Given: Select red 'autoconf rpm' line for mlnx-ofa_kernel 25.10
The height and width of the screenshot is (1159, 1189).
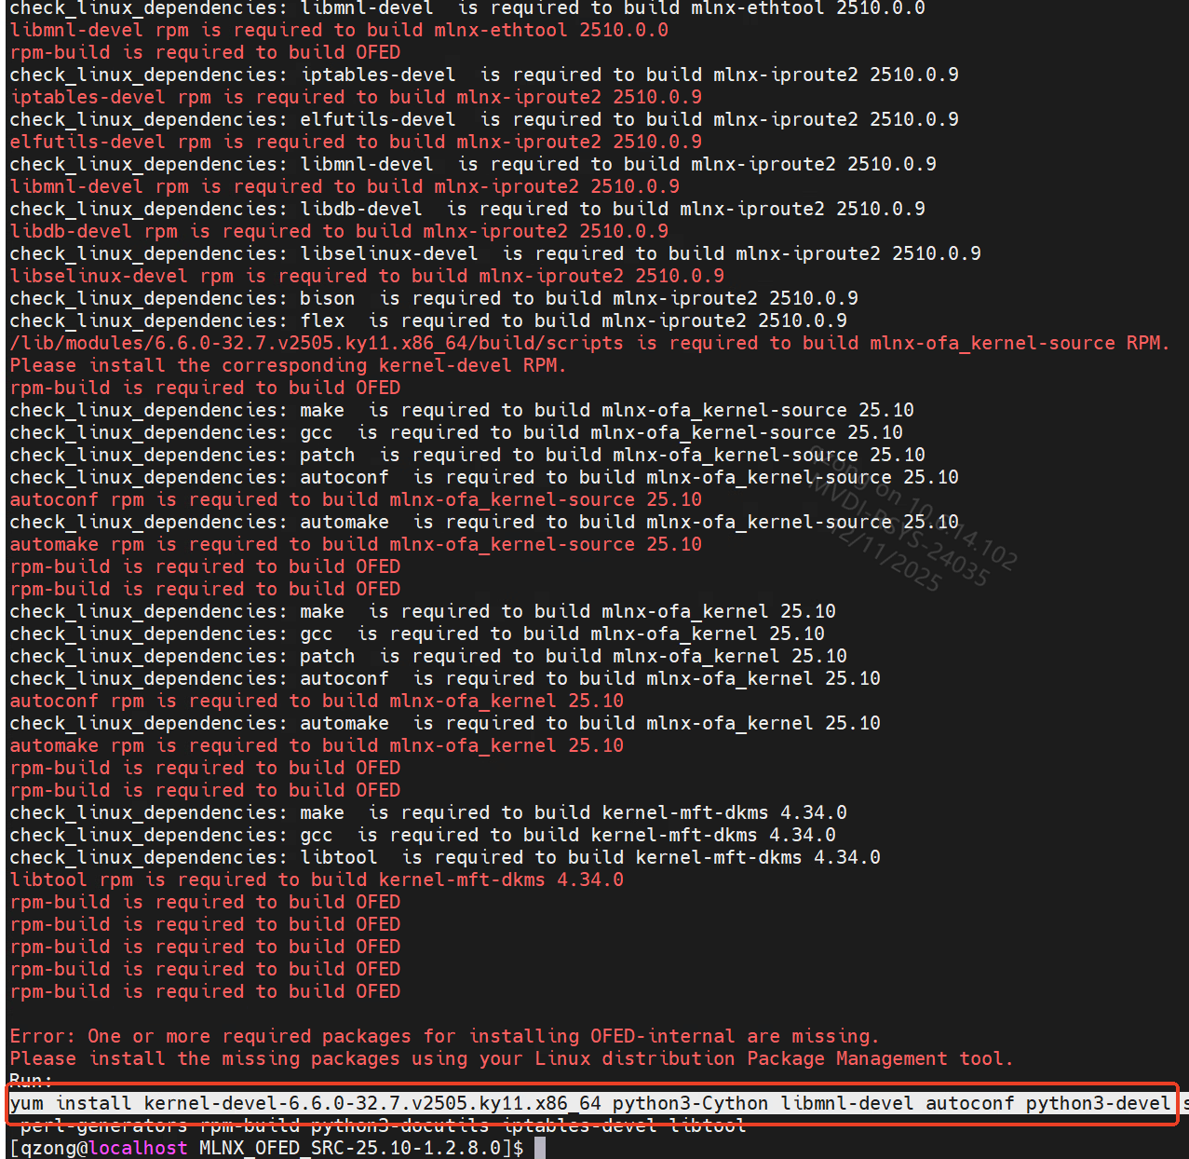Looking at the screenshot, I should tap(317, 701).
